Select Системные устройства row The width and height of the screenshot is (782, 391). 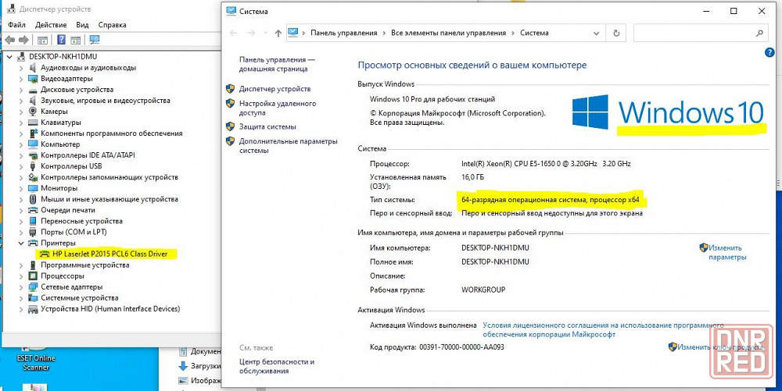(79, 298)
